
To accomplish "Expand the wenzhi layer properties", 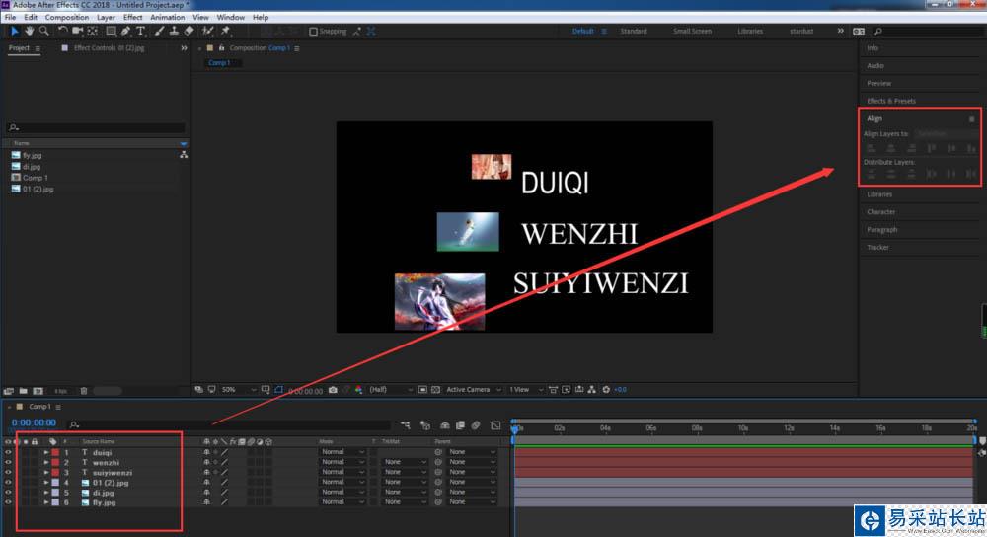I will 46,462.
